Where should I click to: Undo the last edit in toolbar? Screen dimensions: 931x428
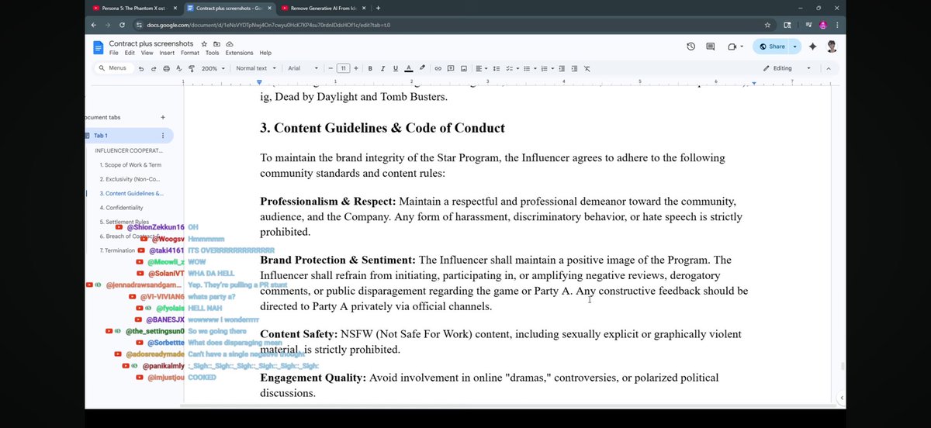140,68
